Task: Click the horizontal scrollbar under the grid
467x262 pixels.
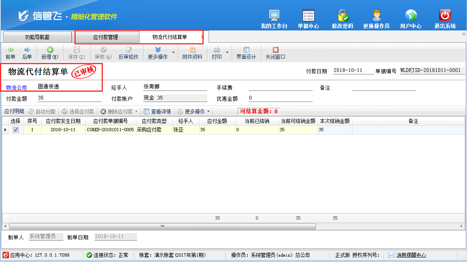Action: click(163, 227)
